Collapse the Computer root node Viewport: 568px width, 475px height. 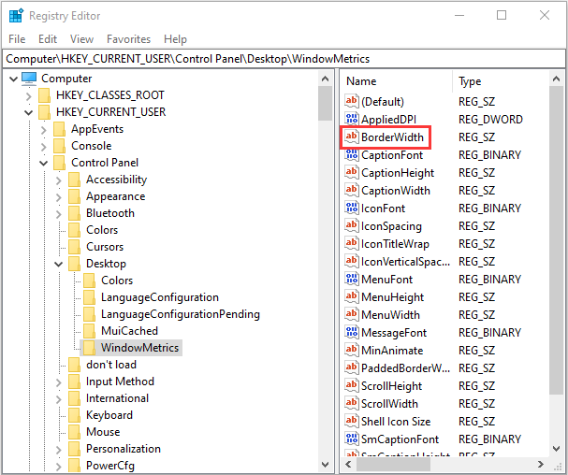pos(13,79)
